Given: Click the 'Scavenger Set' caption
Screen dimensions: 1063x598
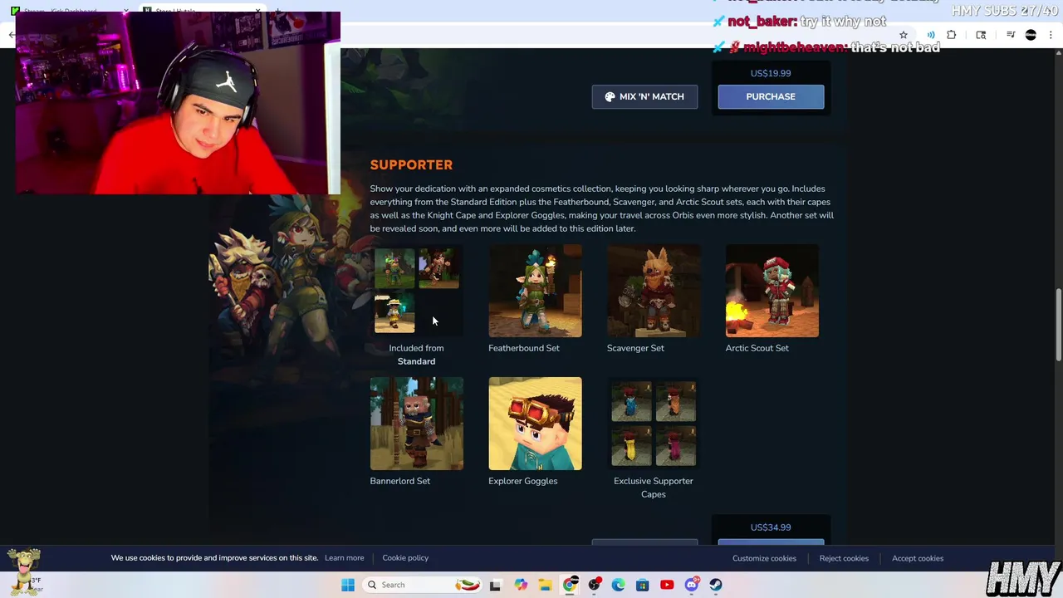Looking at the screenshot, I should (635, 348).
